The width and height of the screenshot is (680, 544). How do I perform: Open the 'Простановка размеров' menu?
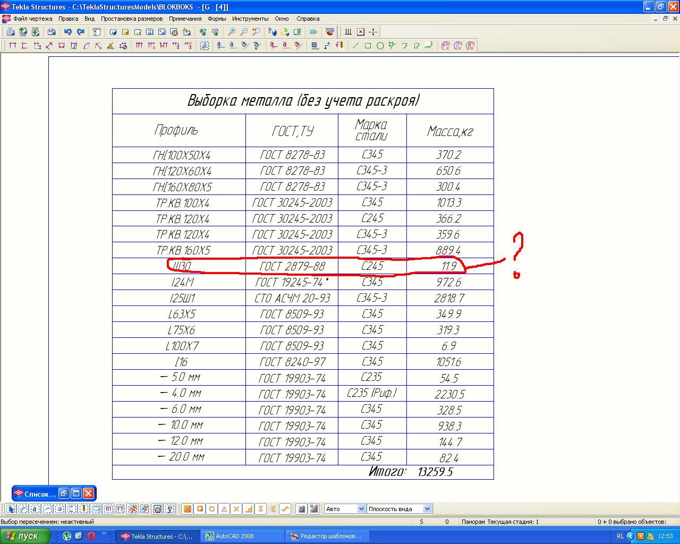tap(132, 19)
